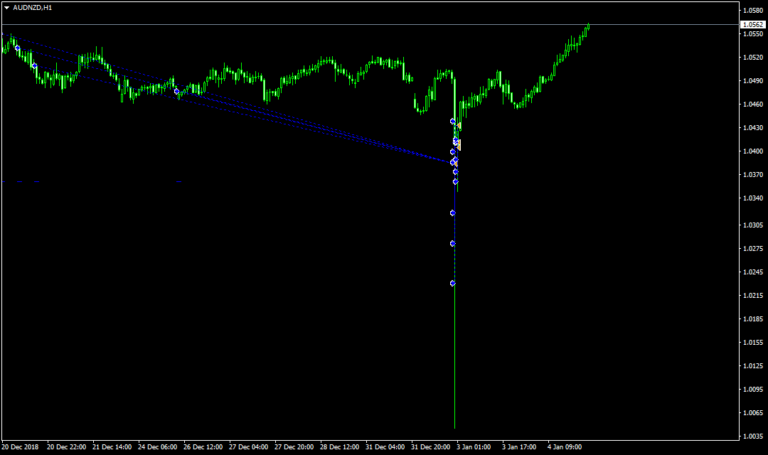Click the price label 1.0305
This screenshot has width=768, height=455.
[753, 225]
